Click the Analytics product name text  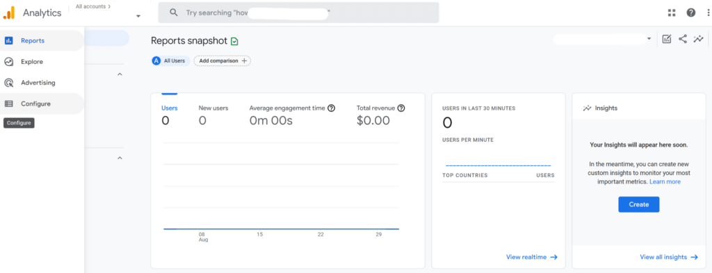tap(42, 13)
